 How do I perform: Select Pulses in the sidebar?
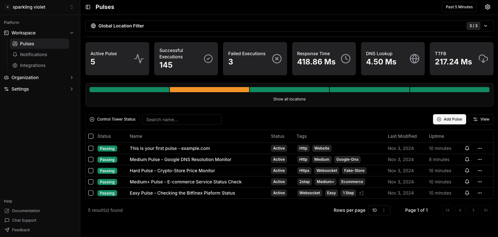pyautogui.click(x=40, y=44)
